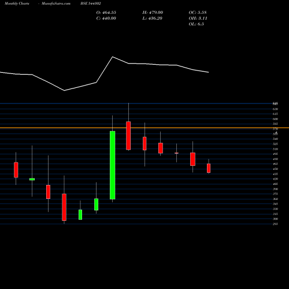Image resolution: width=289 pixels, height=289 pixels.
Task: Click the 'Monthly Charts' title text
Action: pyautogui.click(x=17, y=3)
